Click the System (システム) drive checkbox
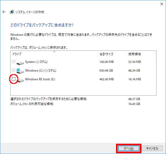166x154 pixels. 13,62
